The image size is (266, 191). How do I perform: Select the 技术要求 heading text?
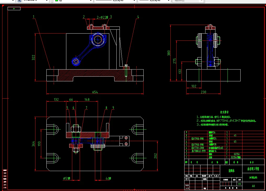point(224,112)
